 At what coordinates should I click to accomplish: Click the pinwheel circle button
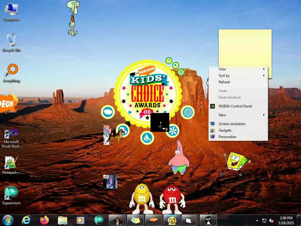[x=173, y=131]
